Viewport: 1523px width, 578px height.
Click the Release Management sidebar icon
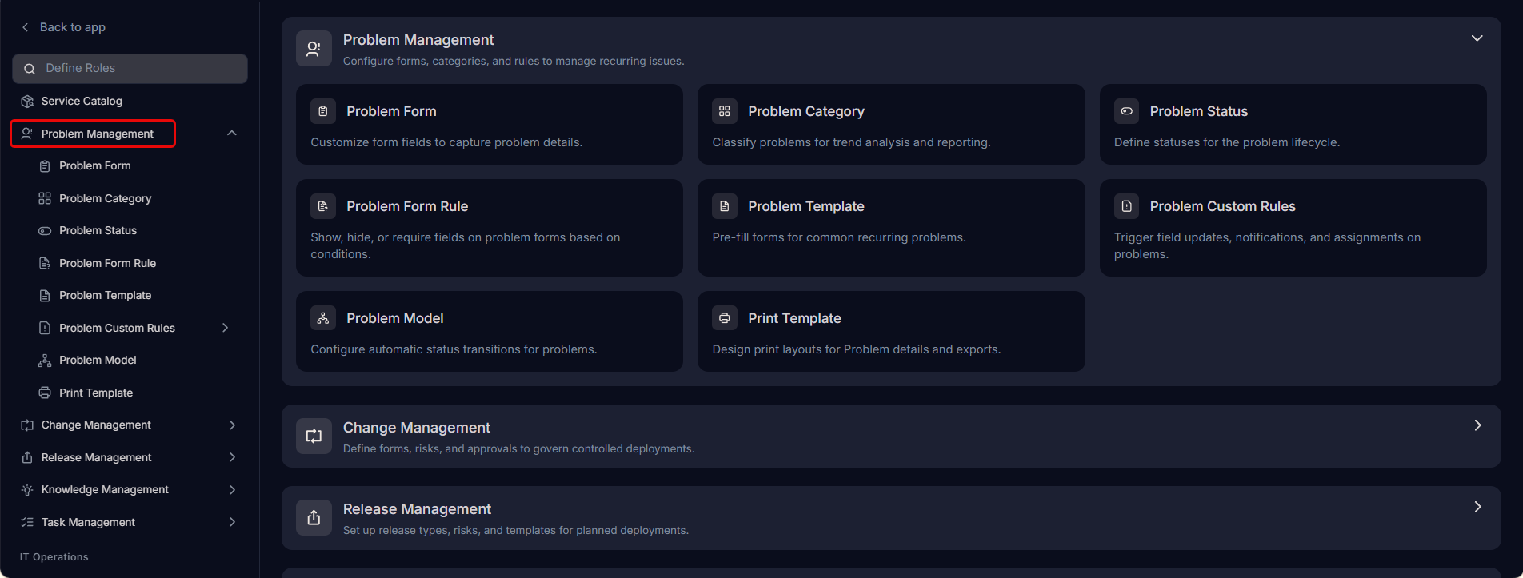coord(27,457)
